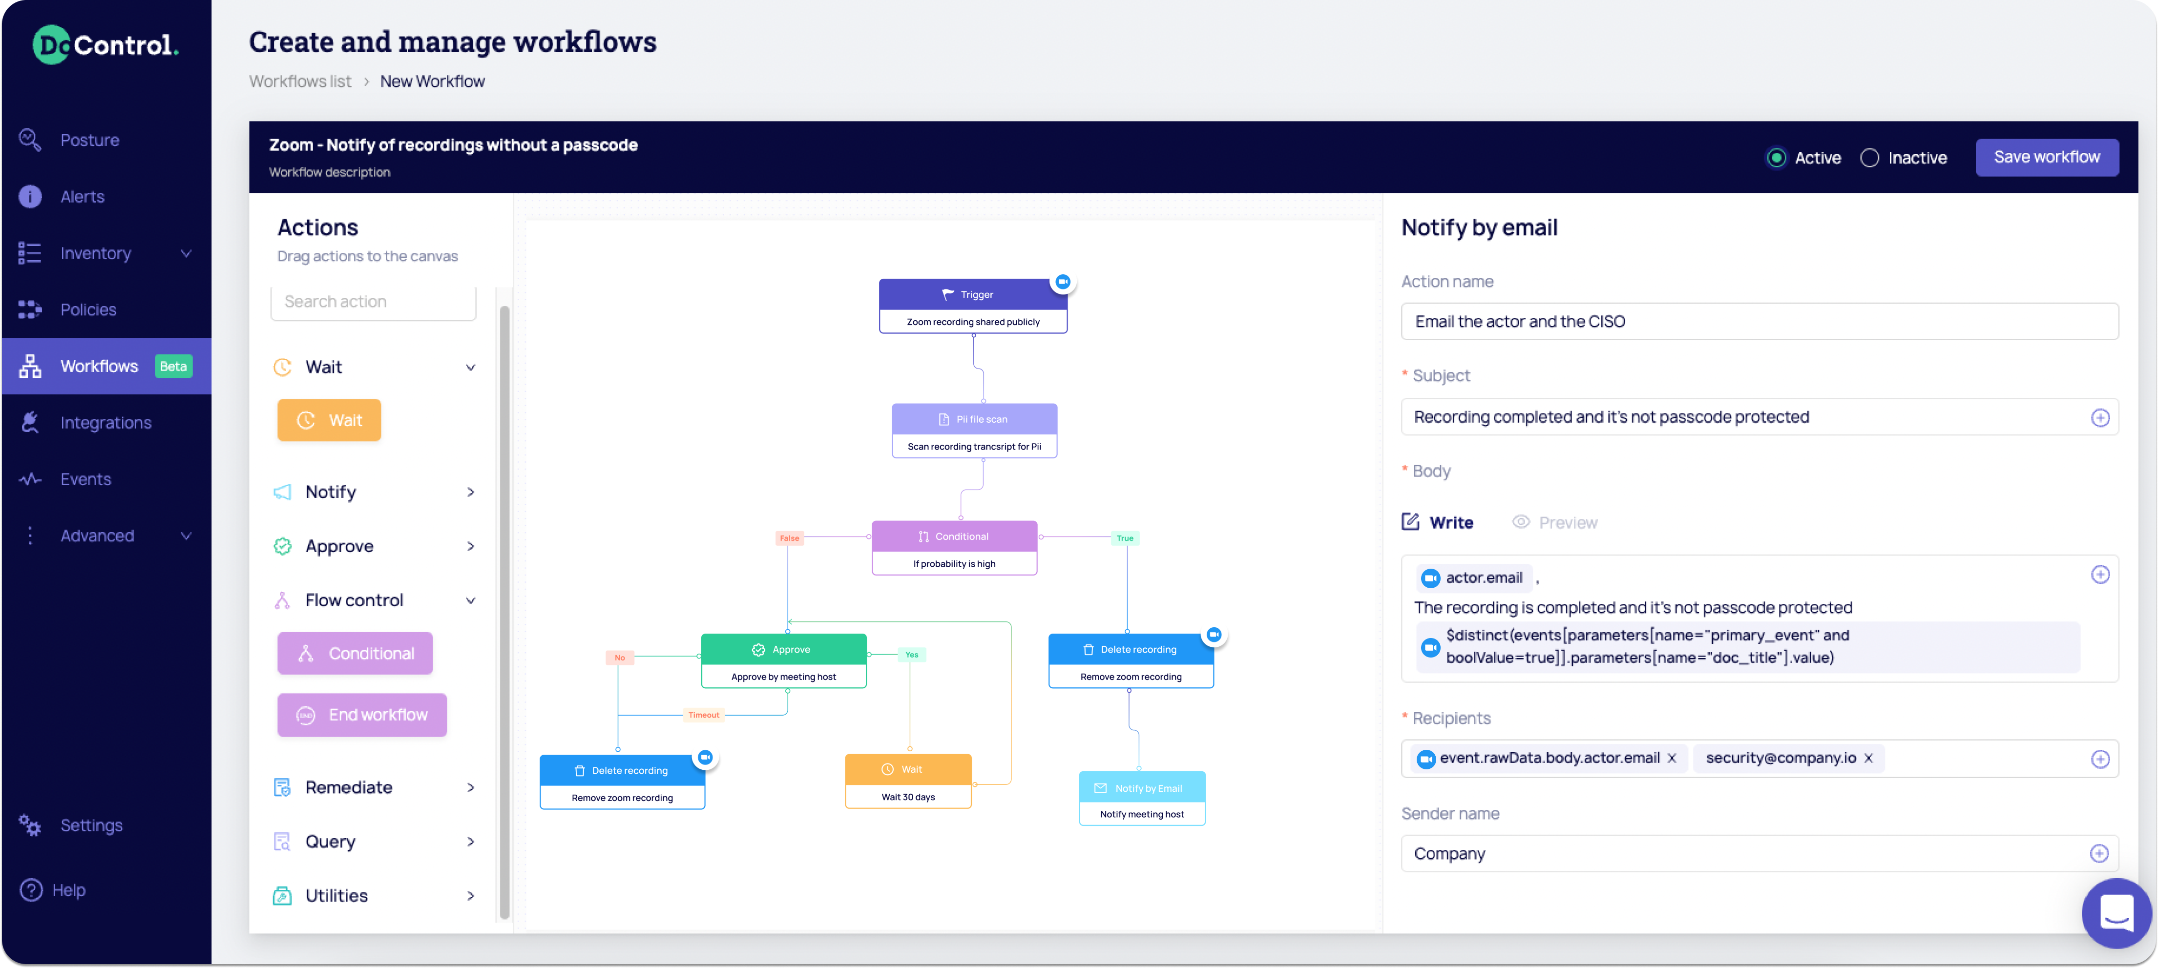Viewport: 2158px width, 968px height.
Task: Click the Notify megaphone icon
Action: coord(282,492)
